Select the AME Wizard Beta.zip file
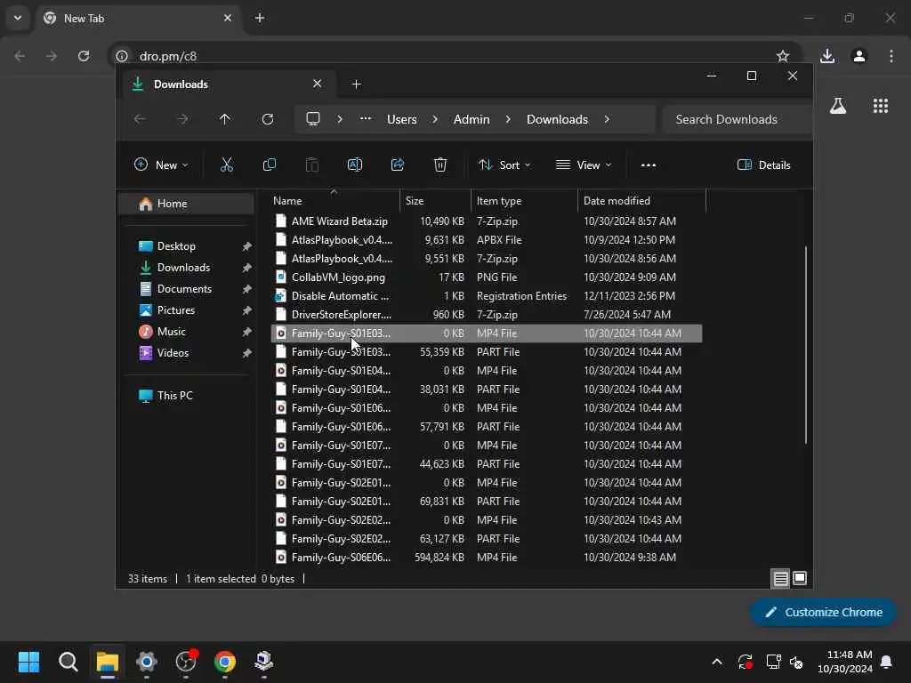911x683 pixels. pyautogui.click(x=487, y=221)
